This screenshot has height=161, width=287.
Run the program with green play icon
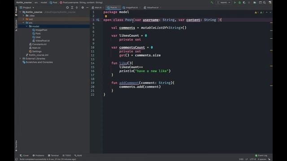coord(235,3)
